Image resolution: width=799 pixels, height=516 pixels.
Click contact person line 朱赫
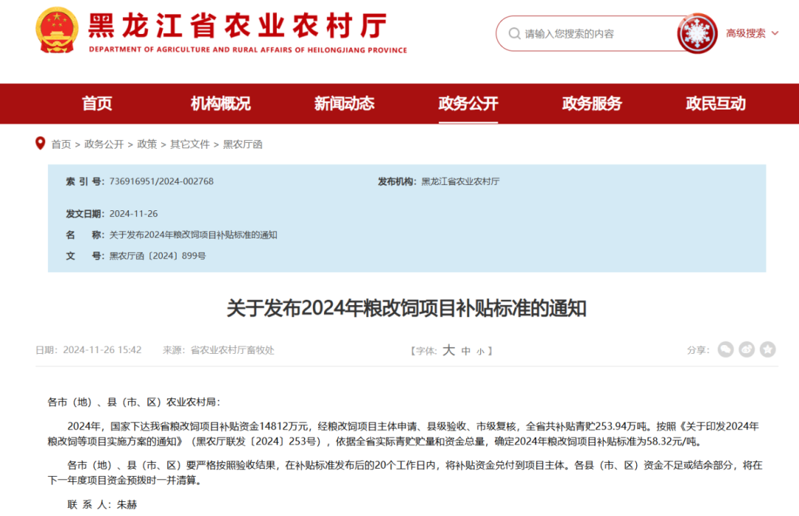click(x=102, y=505)
